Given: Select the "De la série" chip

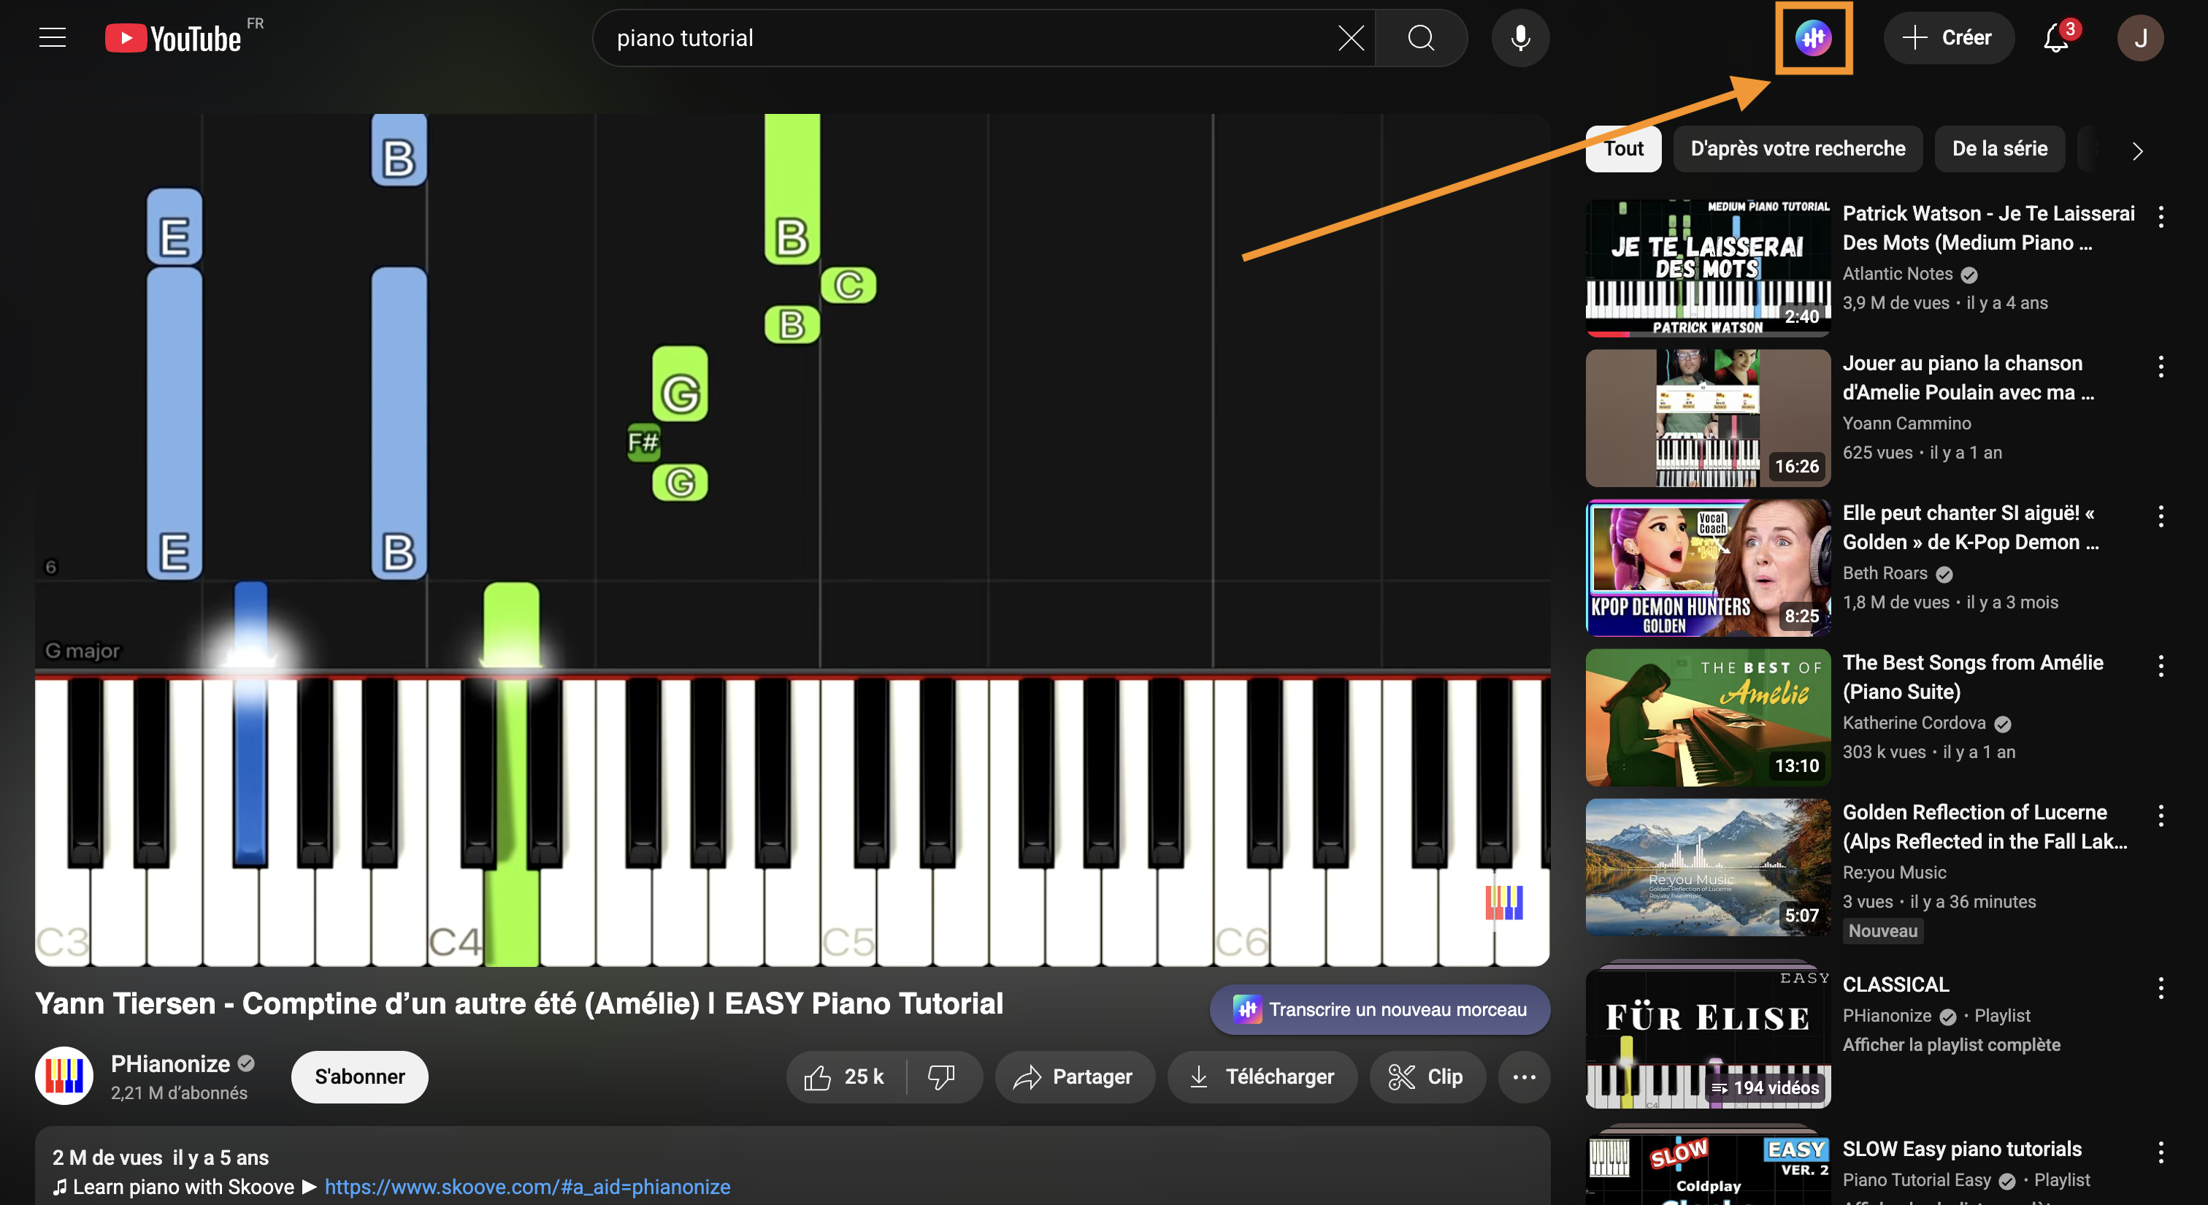Looking at the screenshot, I should pyautogui.click(x=1999, y=149).
